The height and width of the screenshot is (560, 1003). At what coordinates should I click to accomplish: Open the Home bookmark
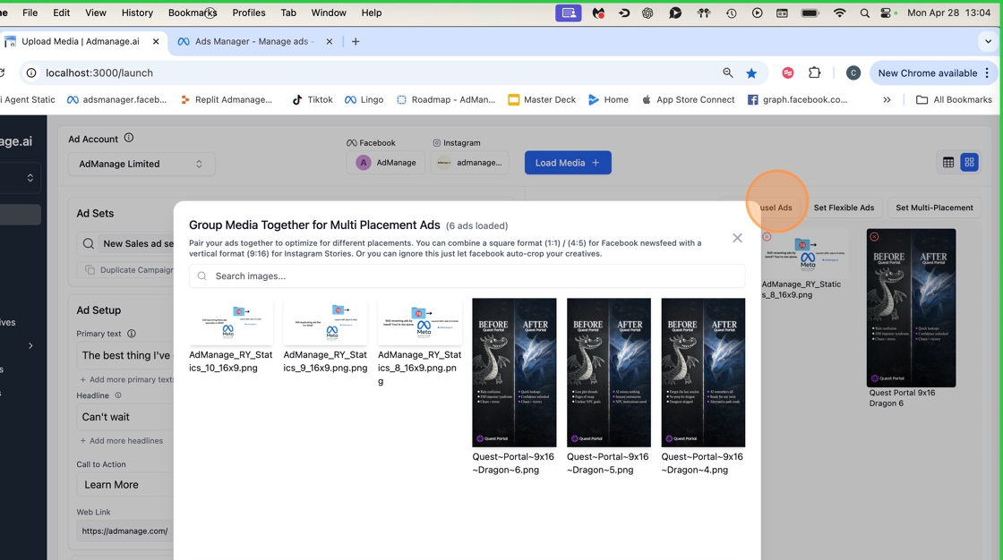[608, 99]
